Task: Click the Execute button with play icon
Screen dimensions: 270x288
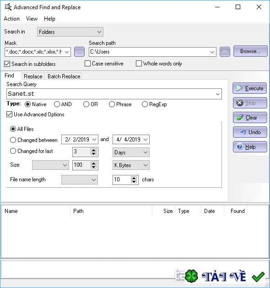Action: (x=250, y=88)
